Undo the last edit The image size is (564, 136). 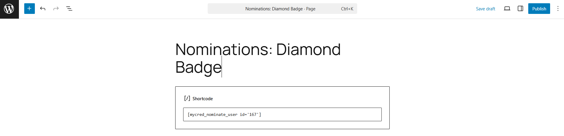click(x=43, y=9)
